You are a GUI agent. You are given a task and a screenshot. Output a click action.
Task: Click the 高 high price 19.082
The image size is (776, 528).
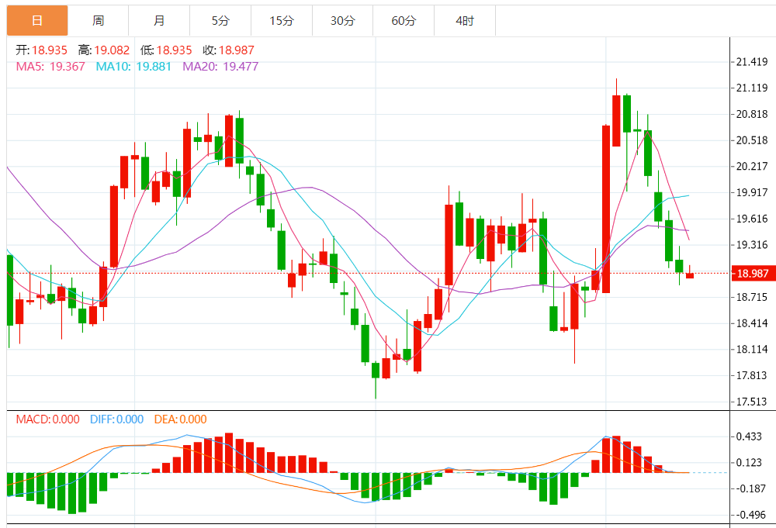click(x=112, y=50)
